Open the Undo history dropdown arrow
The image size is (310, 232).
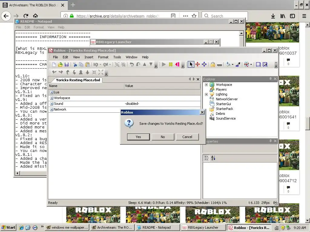pyautogui.click(x=100, y=65)
